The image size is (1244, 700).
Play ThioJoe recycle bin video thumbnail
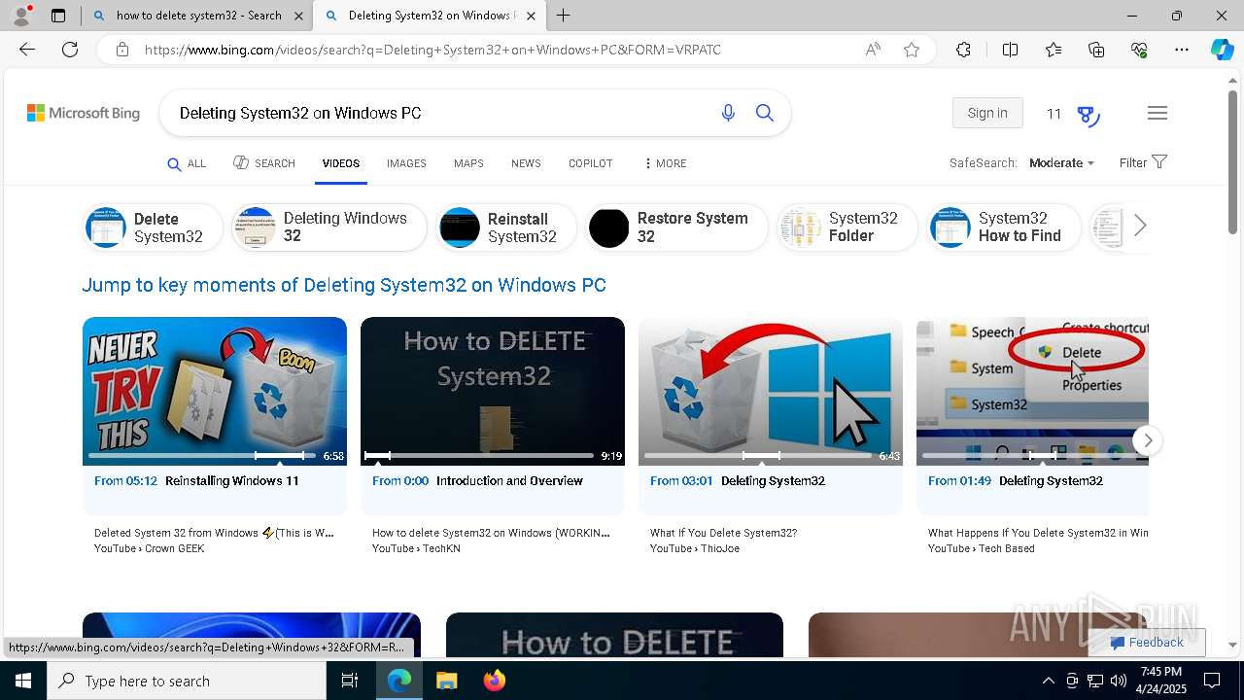pyautogui.click(x=771, y=391)
